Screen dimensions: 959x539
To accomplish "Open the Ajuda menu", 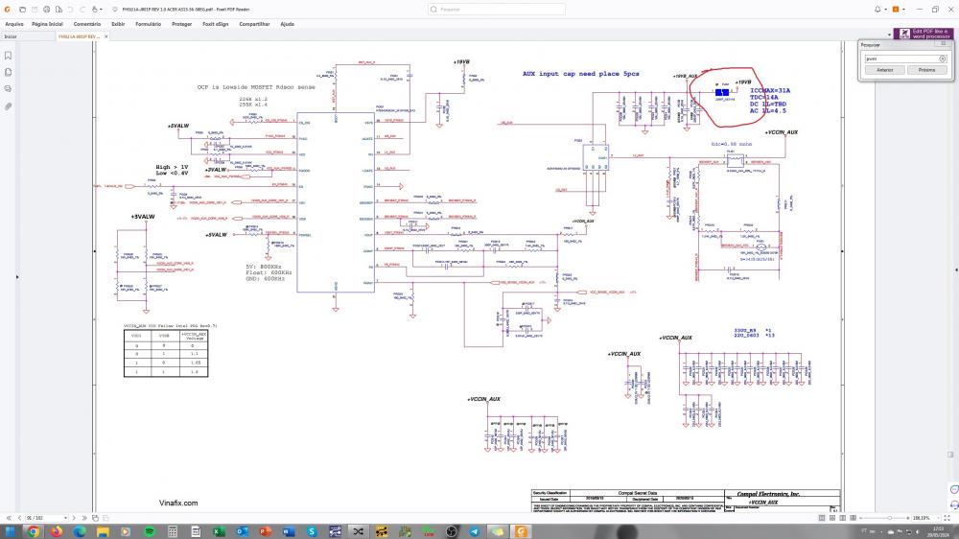I will pyautogui.click(x=287, y=24).
